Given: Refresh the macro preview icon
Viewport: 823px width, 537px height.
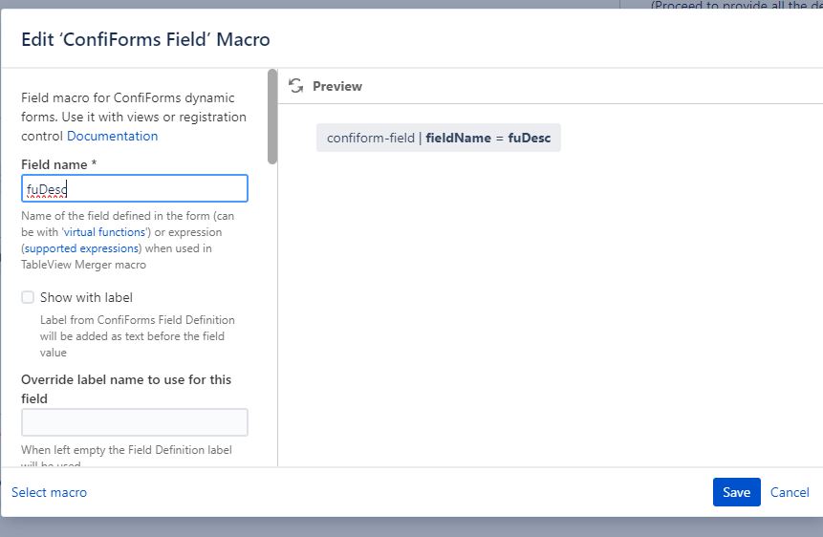Looking at the screenshot, I should 296,86.
